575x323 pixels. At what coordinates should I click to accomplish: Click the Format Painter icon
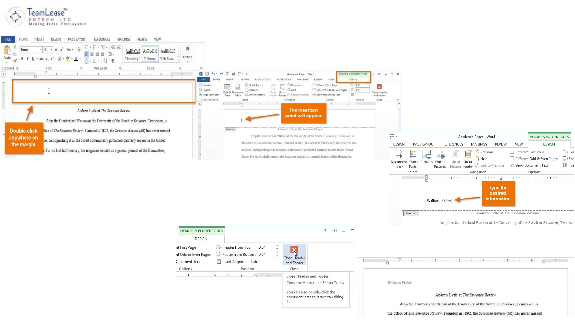click(15, 61)
